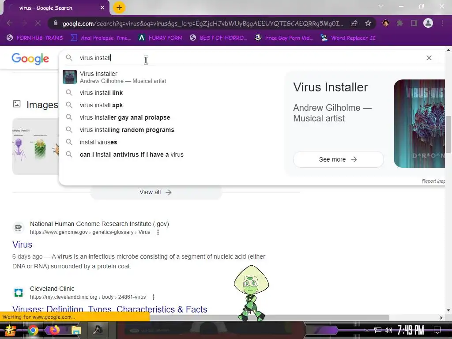Viewport: 452px width, 339px height.
Task: Open File Explorer from the taskbar
Action: click(76, 330)
